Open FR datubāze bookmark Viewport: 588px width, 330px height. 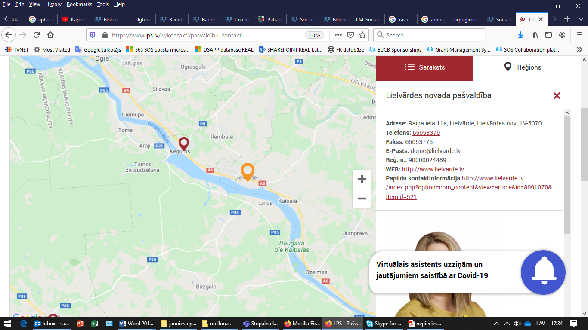point(347,49)
